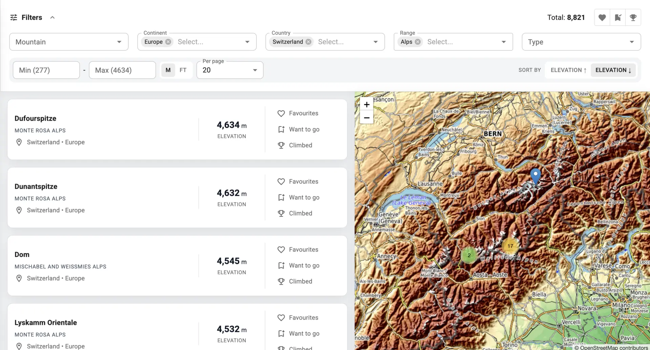Collapse the Filters panel chevron
Viewport: 650px width, 350px height.
click(x=52, y=18)
